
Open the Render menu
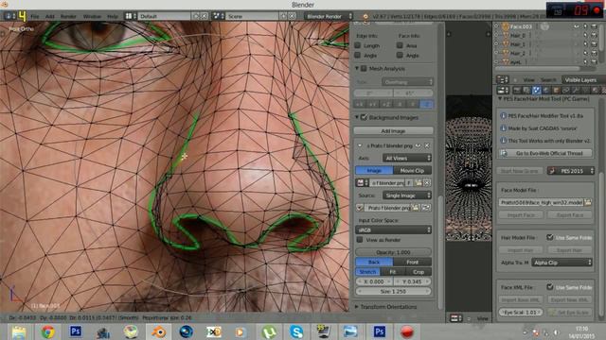(x=68, y=17)
